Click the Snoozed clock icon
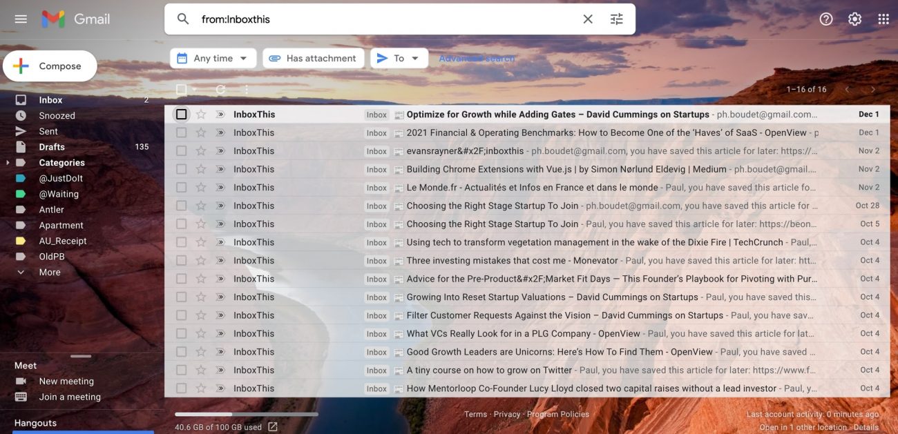The width and height of the screenshot is (898, 434). [x=21, y=116]
